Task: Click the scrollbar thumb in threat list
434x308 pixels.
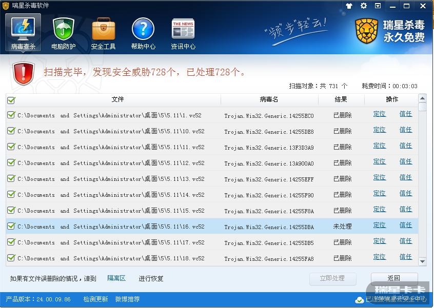Action: (422, 107)
